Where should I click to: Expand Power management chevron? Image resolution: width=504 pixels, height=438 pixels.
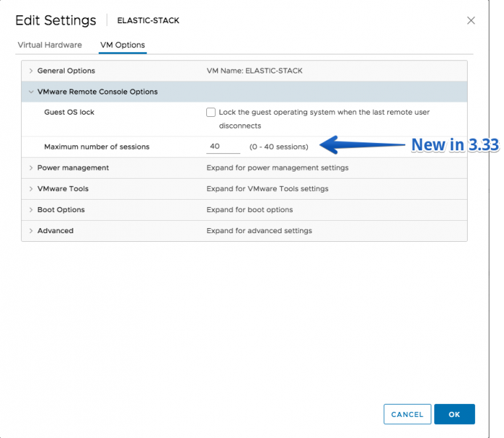point(31,168)
